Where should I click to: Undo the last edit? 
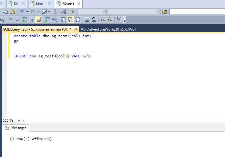(x=22, y=12)
